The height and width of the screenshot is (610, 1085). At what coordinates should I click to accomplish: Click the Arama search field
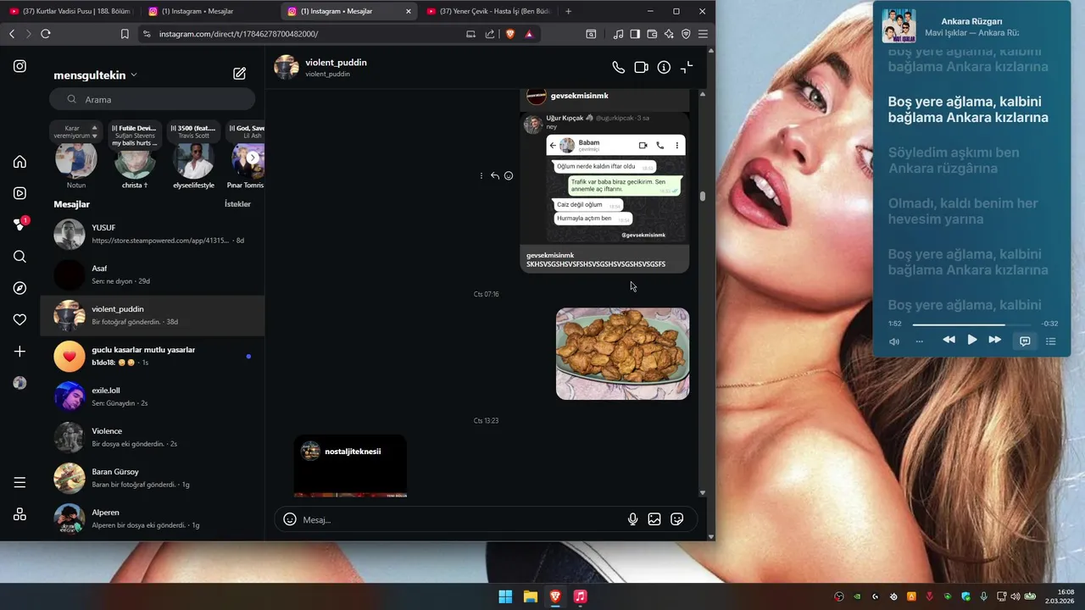coord(153,99)
